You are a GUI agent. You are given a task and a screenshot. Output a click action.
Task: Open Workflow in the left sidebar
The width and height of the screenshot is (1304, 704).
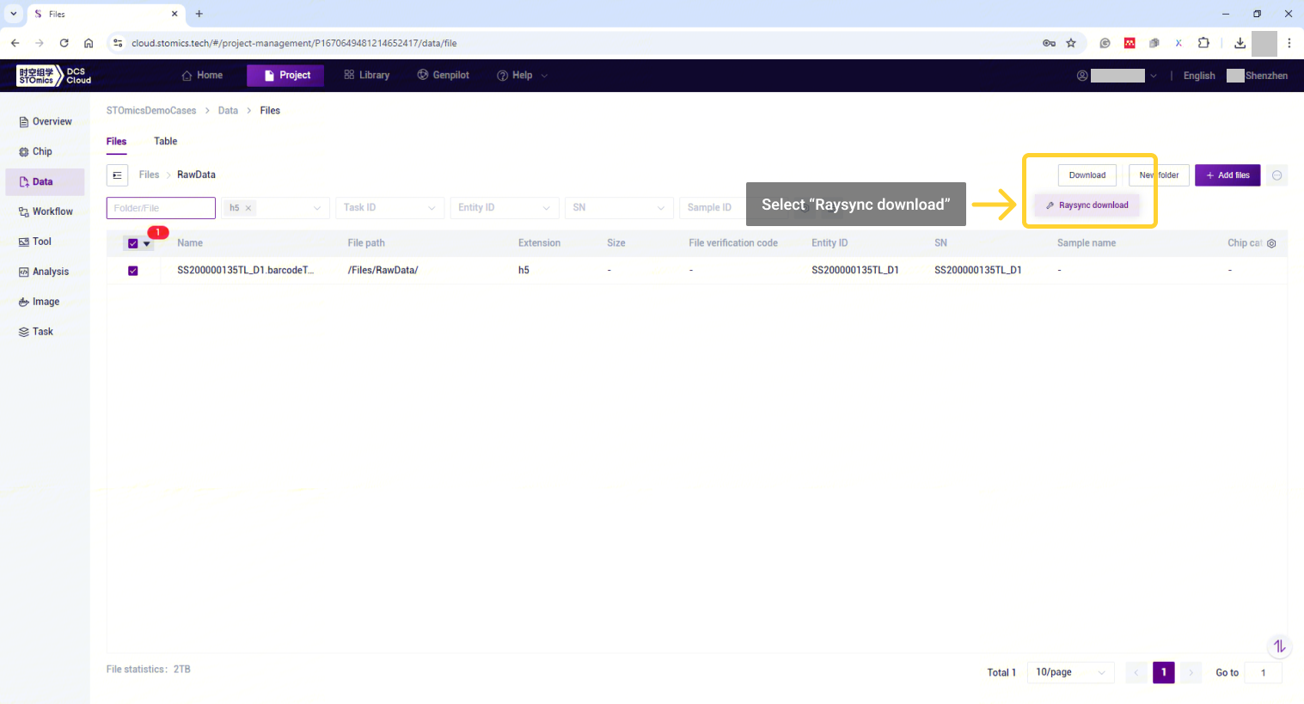pyautogui.click(x=52, y=211)
